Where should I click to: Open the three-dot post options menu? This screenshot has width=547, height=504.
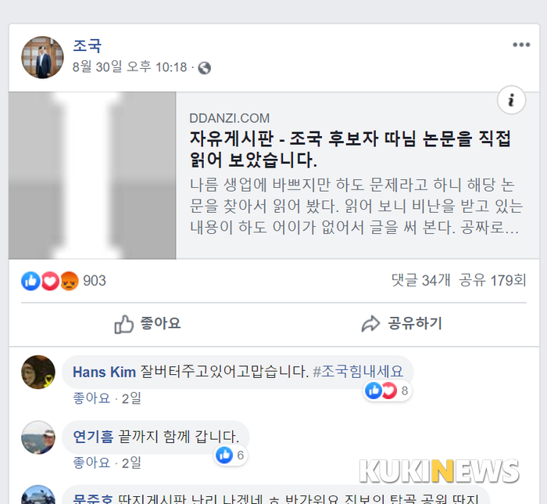[x=521, y=45]
